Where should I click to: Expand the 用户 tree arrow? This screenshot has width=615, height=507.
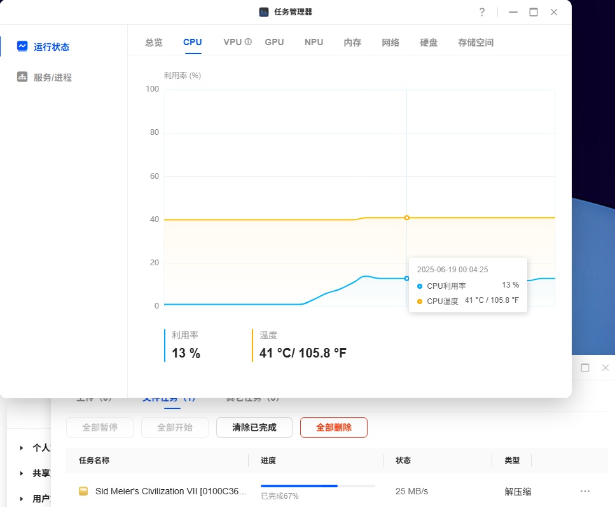pos(22,499)
